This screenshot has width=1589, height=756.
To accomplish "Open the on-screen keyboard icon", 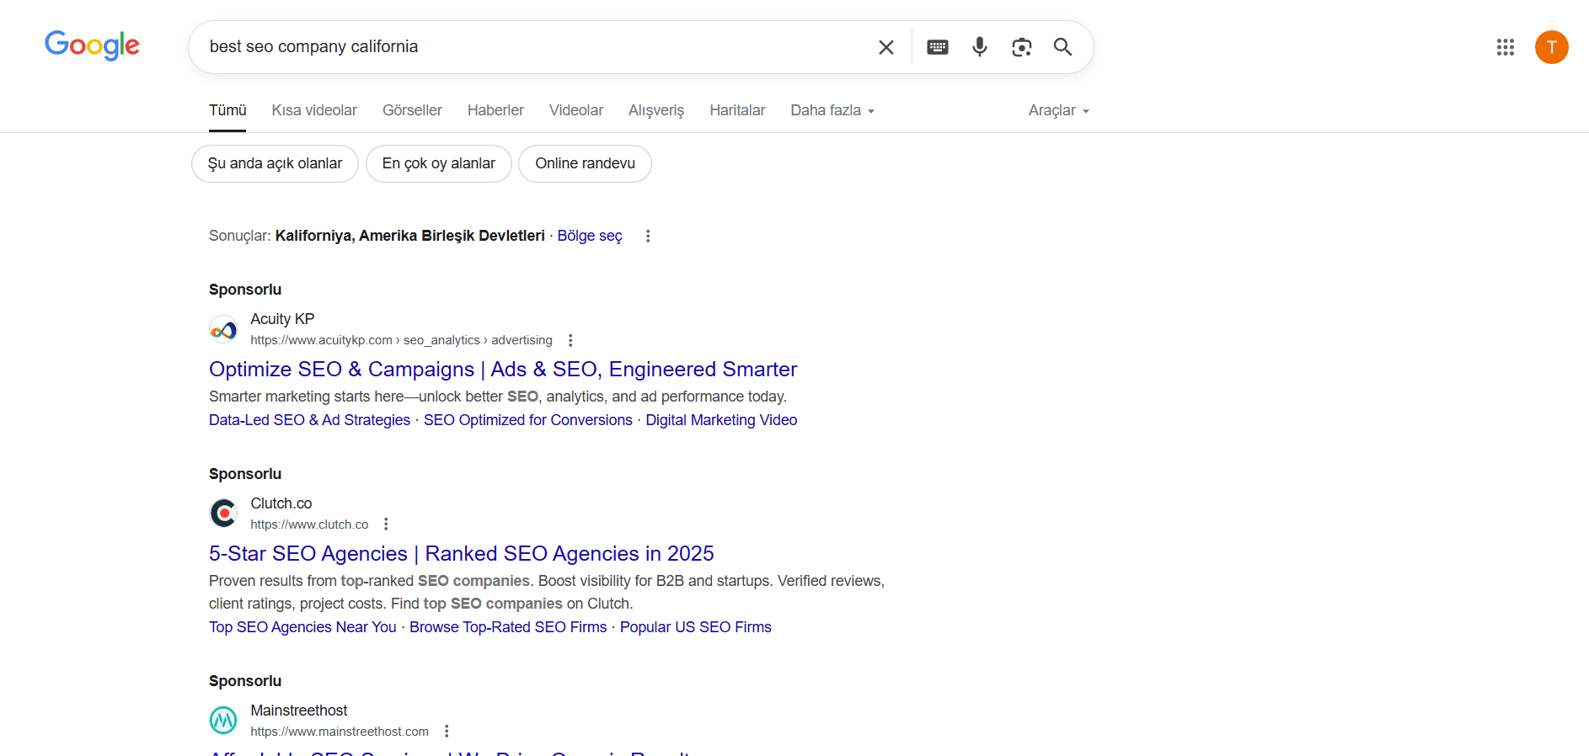I will 938,47.
